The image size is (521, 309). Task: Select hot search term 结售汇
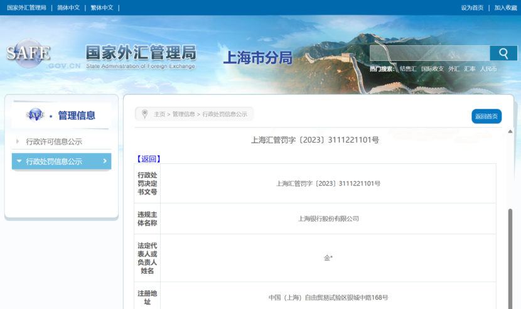pyautogui.click(x=408, y=69)
